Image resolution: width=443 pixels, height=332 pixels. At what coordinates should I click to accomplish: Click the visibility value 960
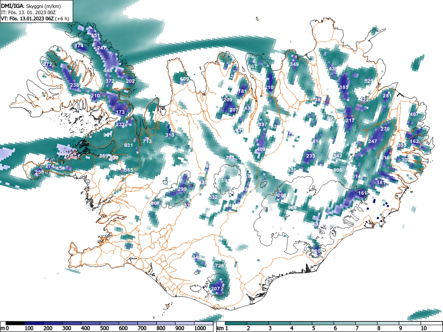coord(292,208)
